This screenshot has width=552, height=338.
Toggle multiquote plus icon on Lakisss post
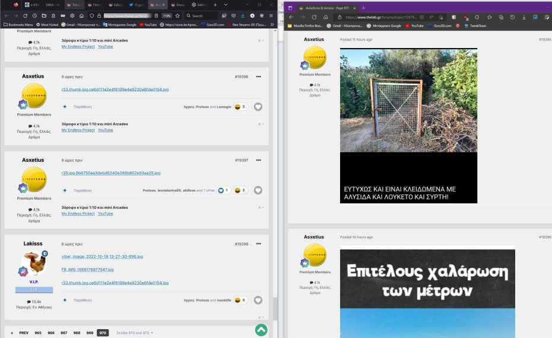pyautogui.click(x=65, y=301)
